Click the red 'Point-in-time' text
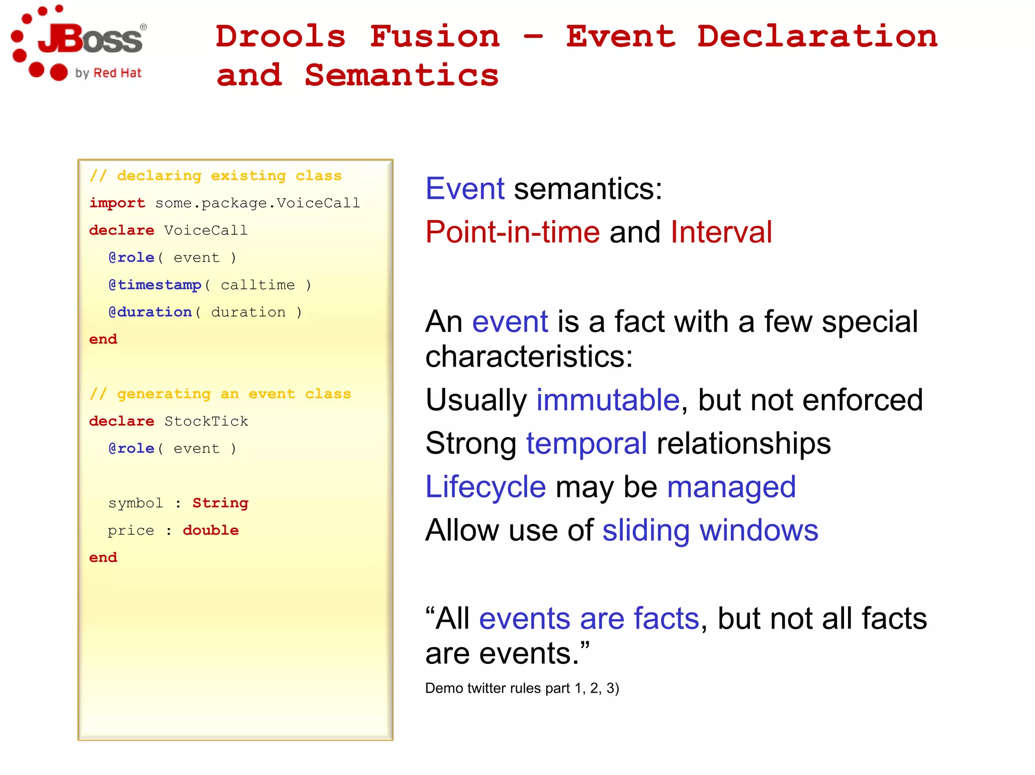 pos(512,232)
